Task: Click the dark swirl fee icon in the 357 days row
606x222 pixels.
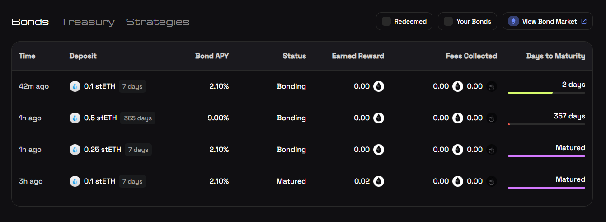Action: pos(492,118)
